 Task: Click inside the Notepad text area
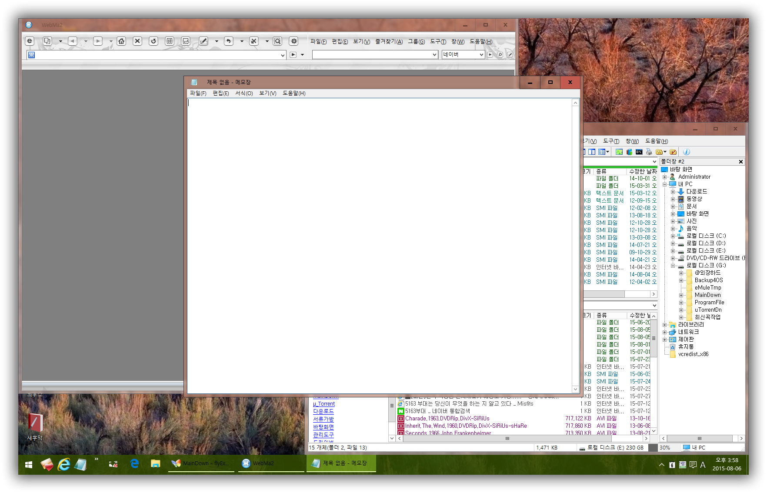coord(380,246)
